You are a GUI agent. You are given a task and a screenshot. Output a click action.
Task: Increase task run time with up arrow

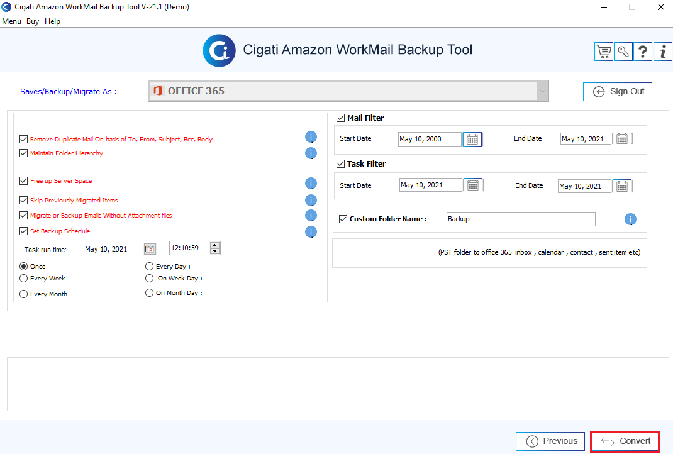[x=215, y=245]
